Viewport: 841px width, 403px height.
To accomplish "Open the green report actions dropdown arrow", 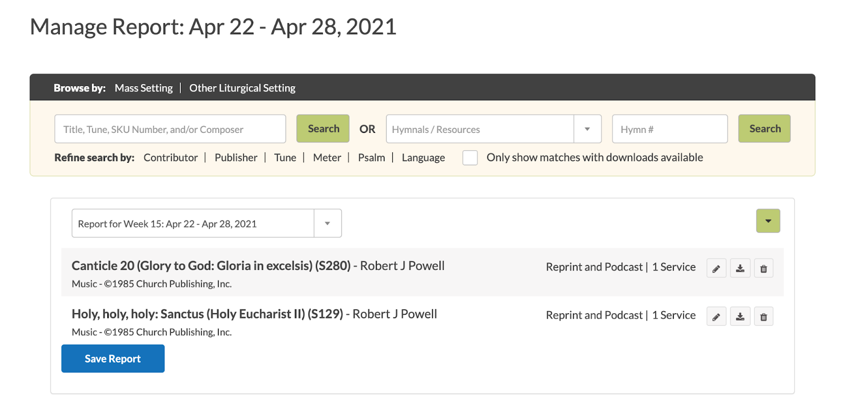I will (x=768, y=221).
